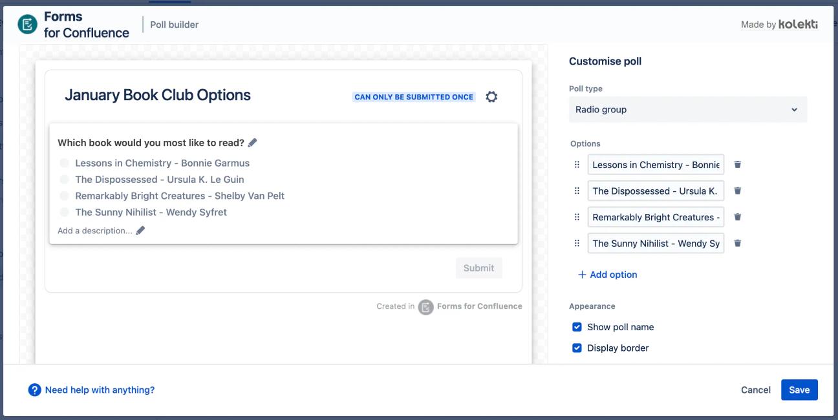Screen dimensions: 838x420
Task: Click the help question mark icon
Action: [x=35, y=390]
